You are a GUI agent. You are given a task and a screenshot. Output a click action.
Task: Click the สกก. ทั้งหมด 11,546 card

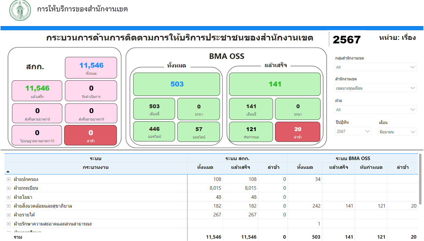[91, 68]
